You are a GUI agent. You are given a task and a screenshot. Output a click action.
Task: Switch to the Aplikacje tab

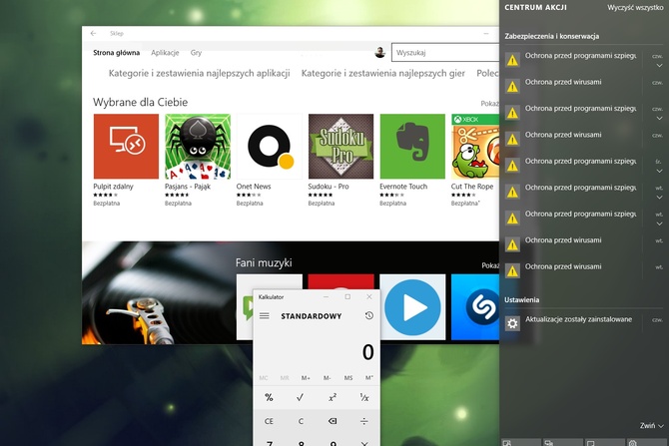pos(164,52)
